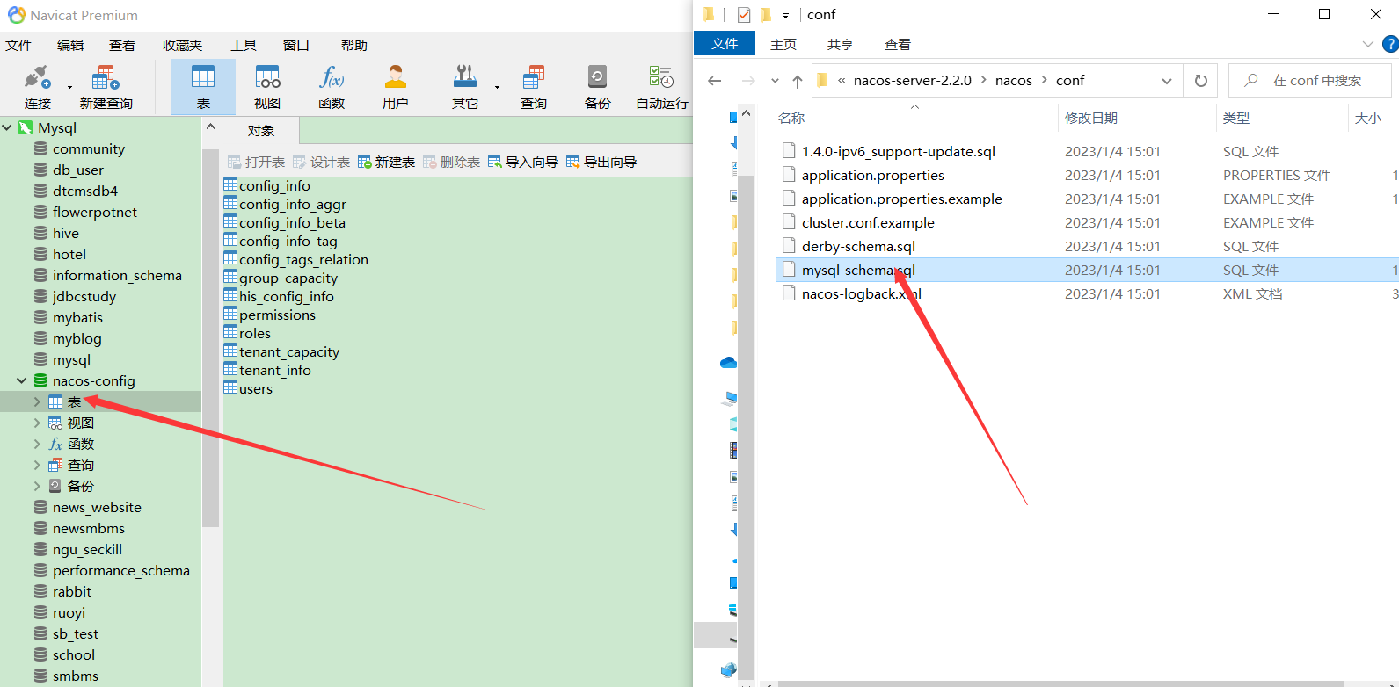1399x687 pixels.
Task: Expand the 函数 node under nacos-config
Action: tap(37, 444)
